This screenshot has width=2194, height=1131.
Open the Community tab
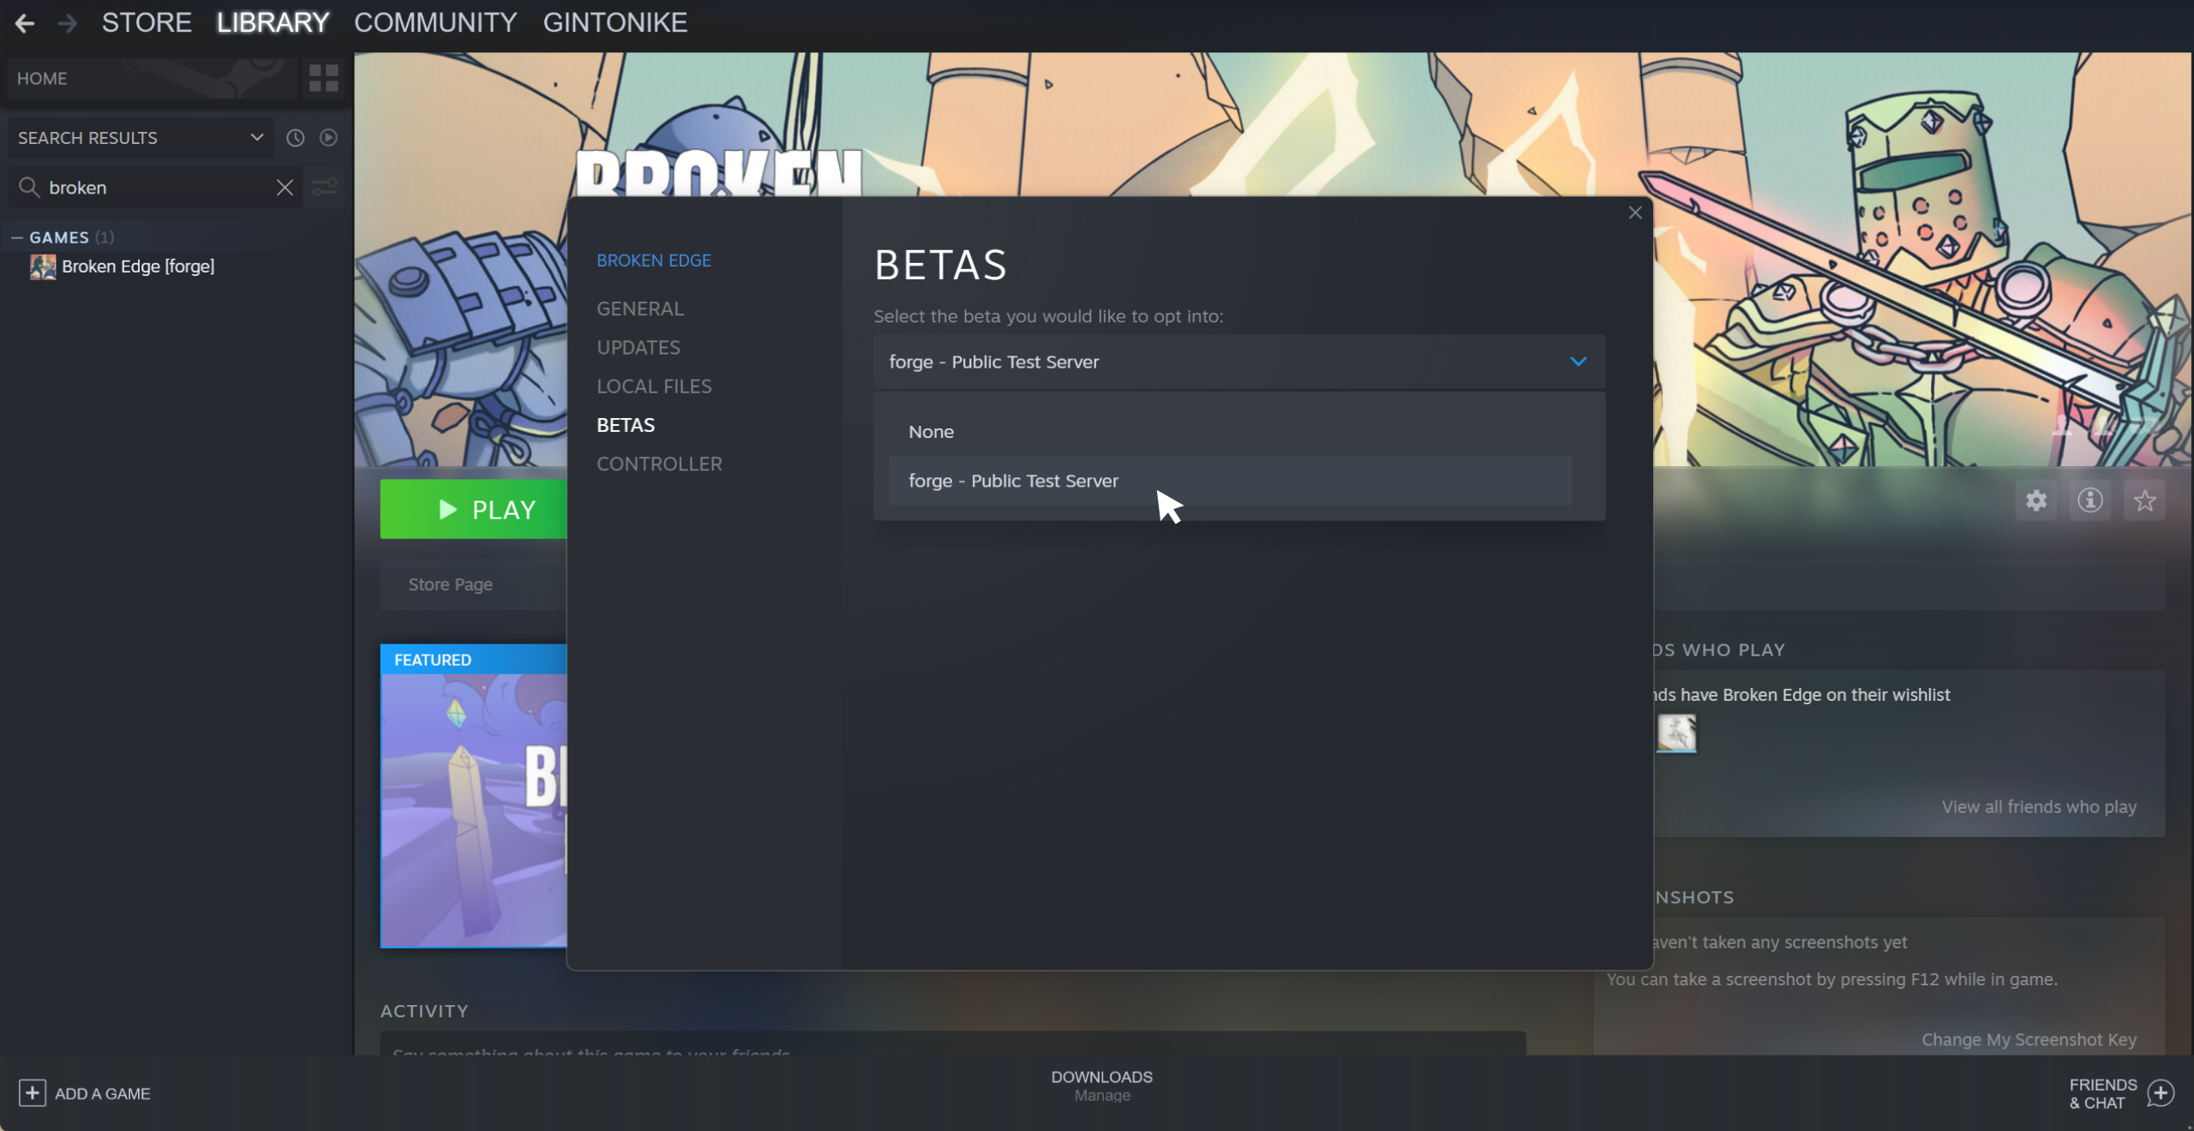pyautogui.click(x=435, y=22)
